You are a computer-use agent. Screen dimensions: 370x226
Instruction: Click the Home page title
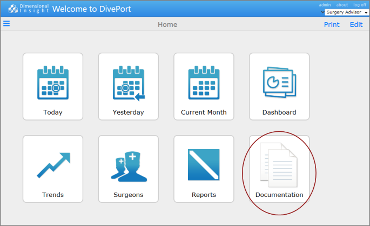pyautogui.click(x=167, y=25)
